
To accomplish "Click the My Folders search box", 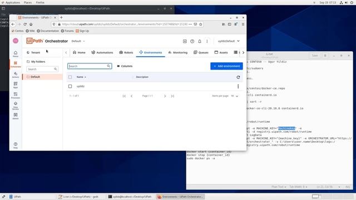I will (x=42, y=69).
